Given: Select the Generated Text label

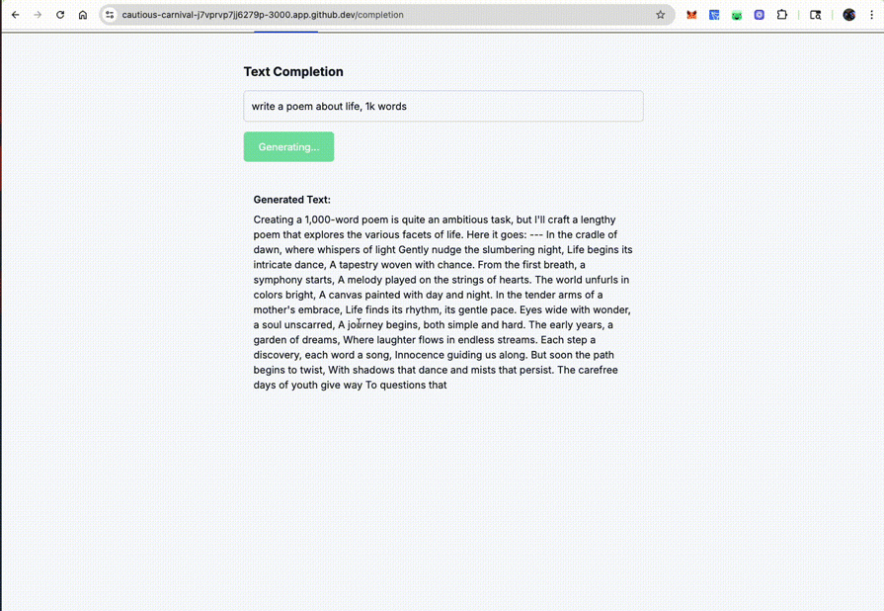Looking at the screenshot, I should [291, 199].
